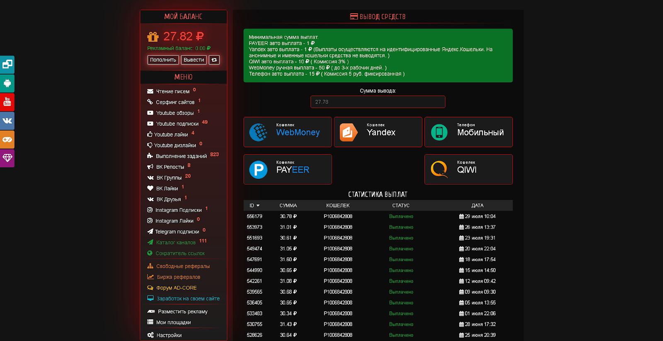This screenshot has width=663, height=341.
Task: Click the megaphone icon for ВК Репосты
Action: [x=150, y=167]
